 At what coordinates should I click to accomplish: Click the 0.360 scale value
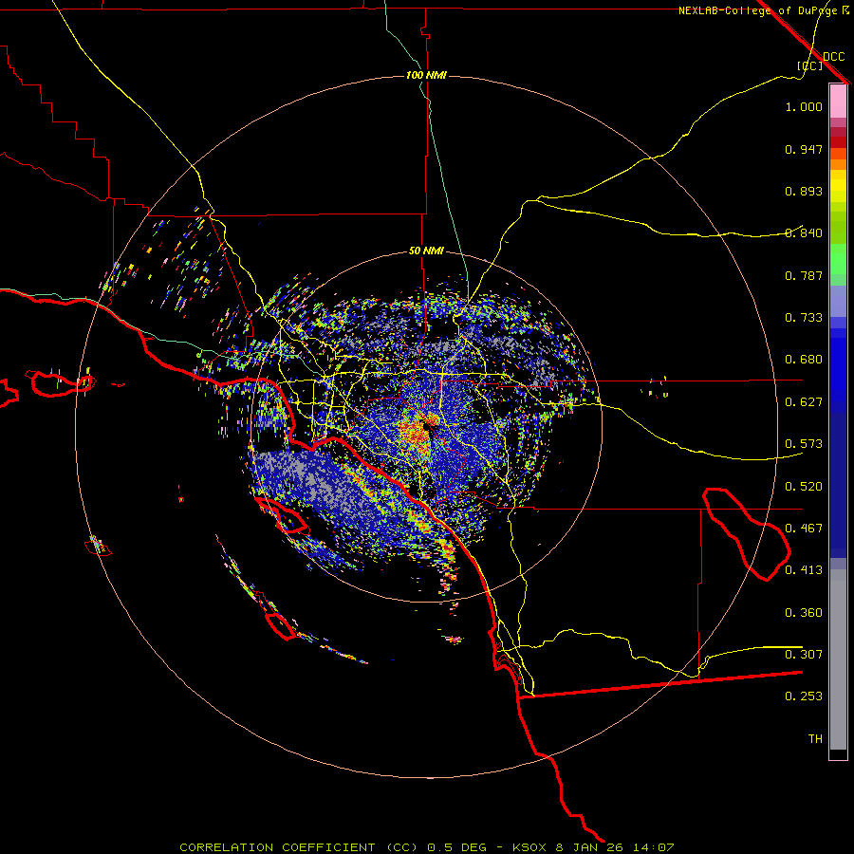click(804, 613)
